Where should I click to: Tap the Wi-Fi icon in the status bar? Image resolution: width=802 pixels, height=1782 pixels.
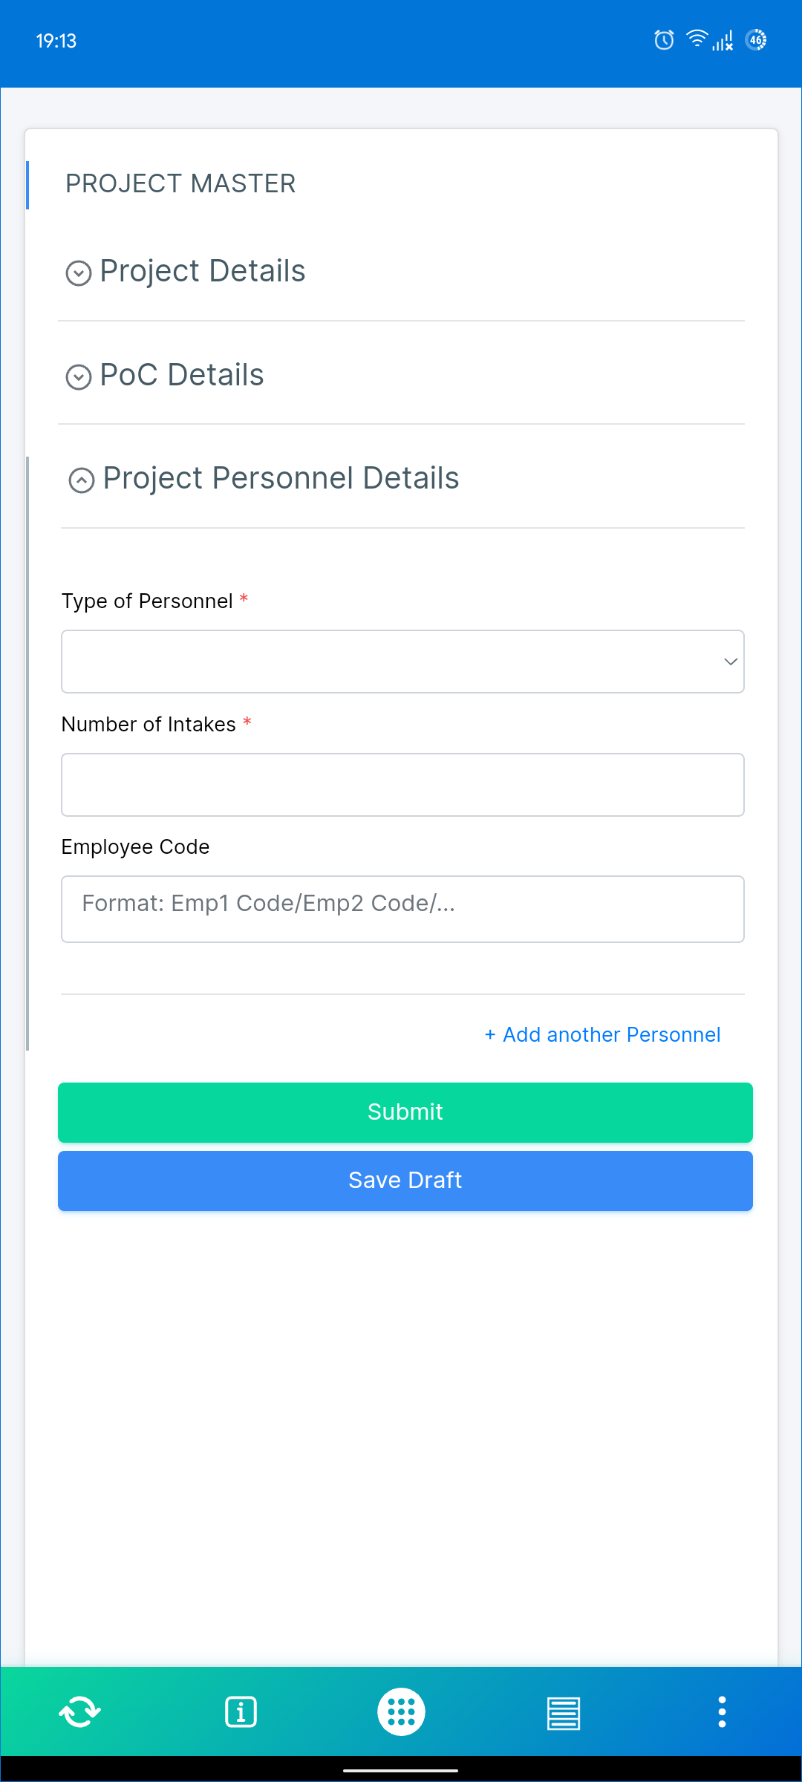[x=697, y=39]
